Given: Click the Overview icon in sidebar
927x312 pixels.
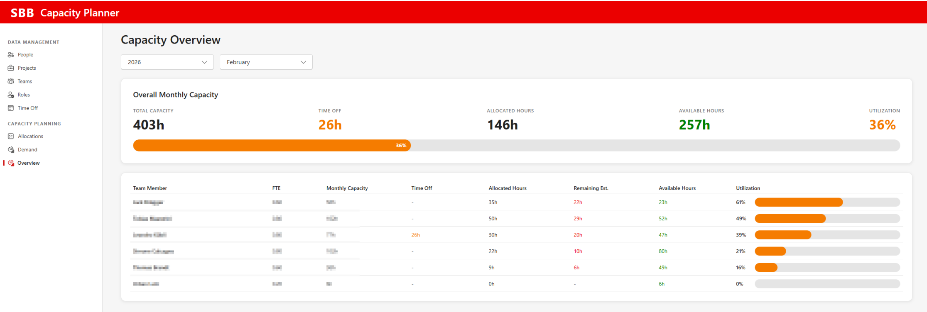Looking at the screenshot, I should tap(11, 163).
